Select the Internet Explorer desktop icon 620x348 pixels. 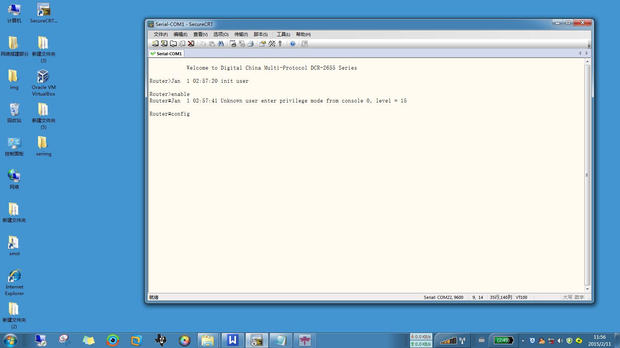pyautogui.click(x=14, y=283)
